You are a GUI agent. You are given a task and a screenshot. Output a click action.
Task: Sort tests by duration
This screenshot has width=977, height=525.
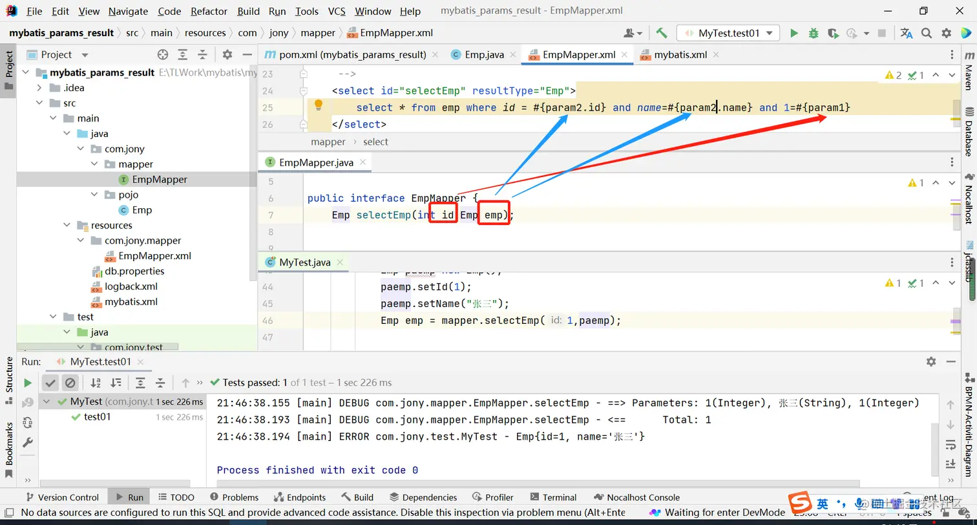click(x=116, y=383)
